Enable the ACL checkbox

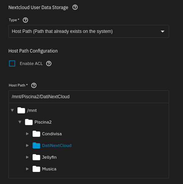point(12,63)
